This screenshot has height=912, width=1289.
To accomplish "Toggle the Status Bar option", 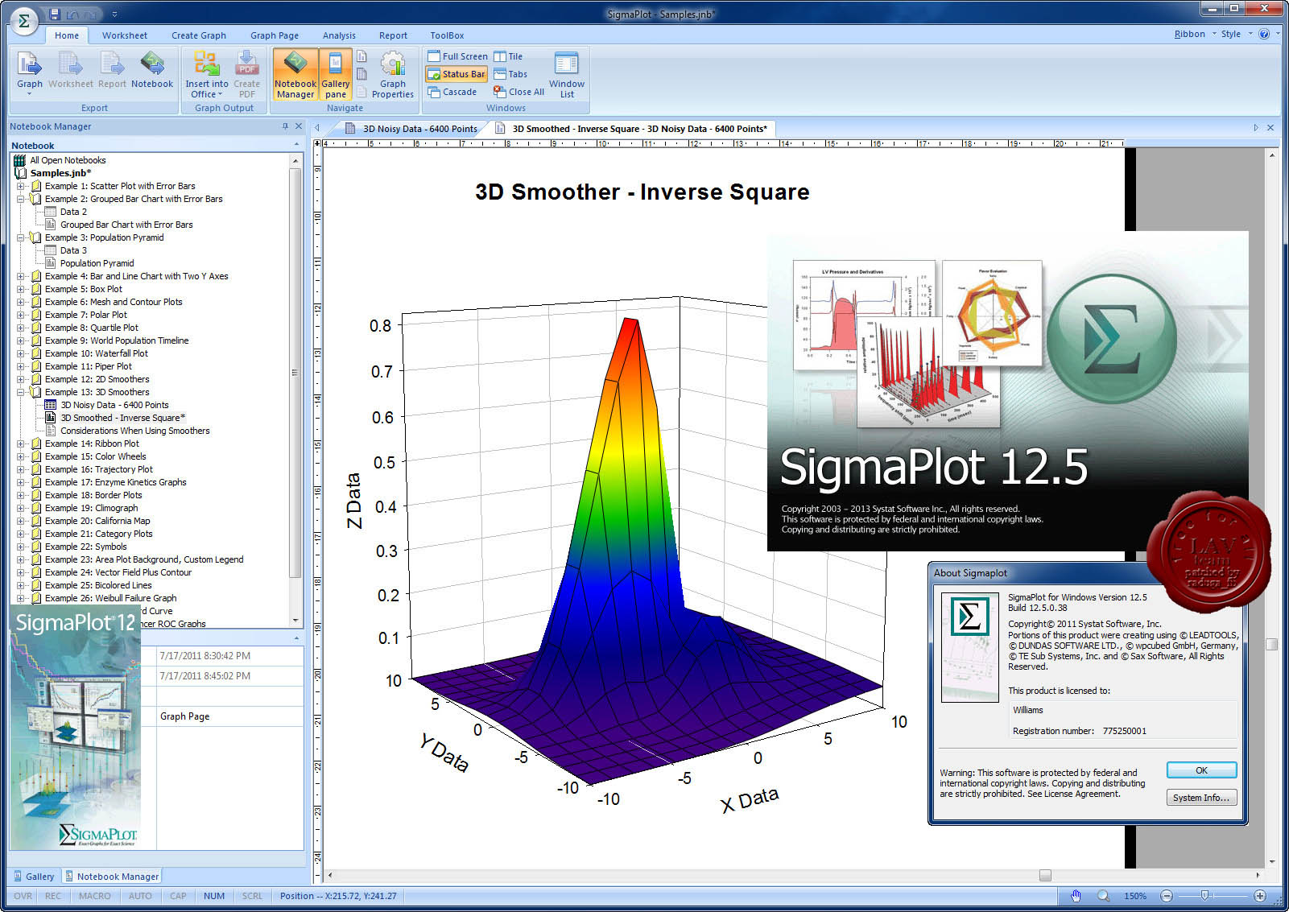I will click(457, 74).
